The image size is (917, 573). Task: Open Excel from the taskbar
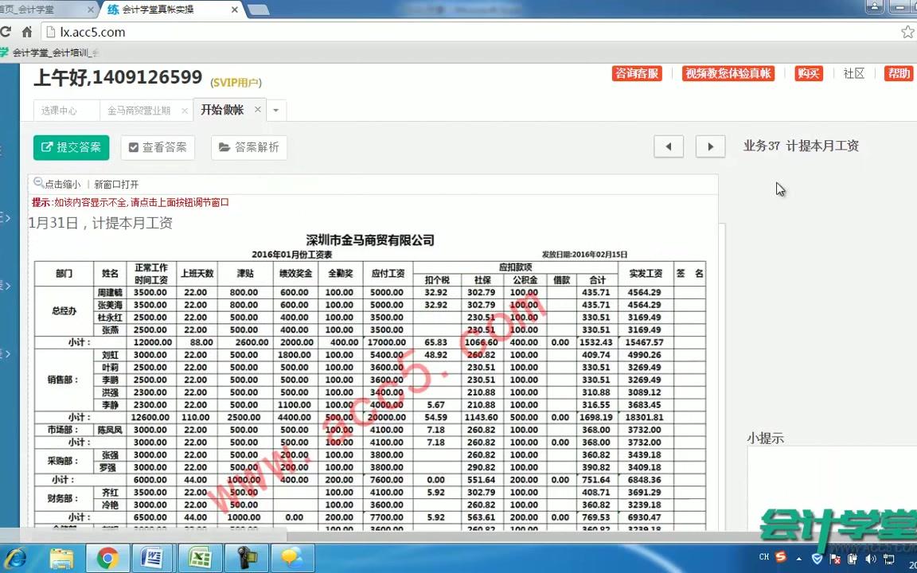(x=199, y=558)
